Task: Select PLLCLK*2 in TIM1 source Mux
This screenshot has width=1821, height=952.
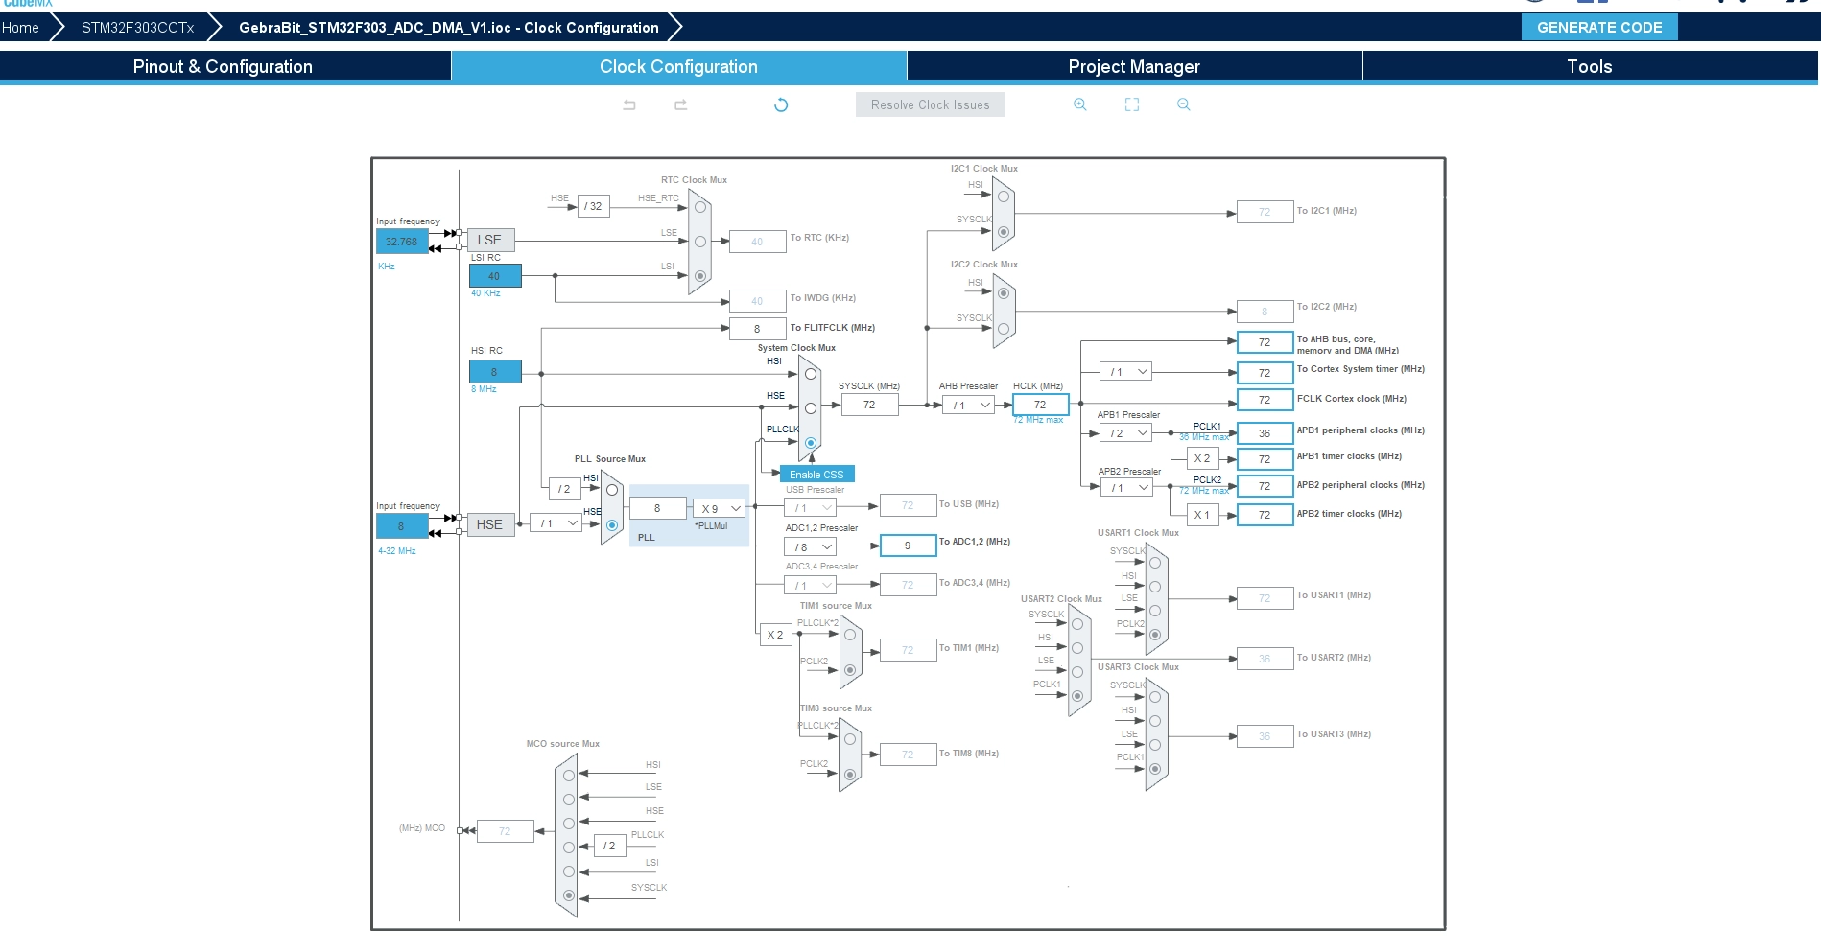Action: [850, 635]
